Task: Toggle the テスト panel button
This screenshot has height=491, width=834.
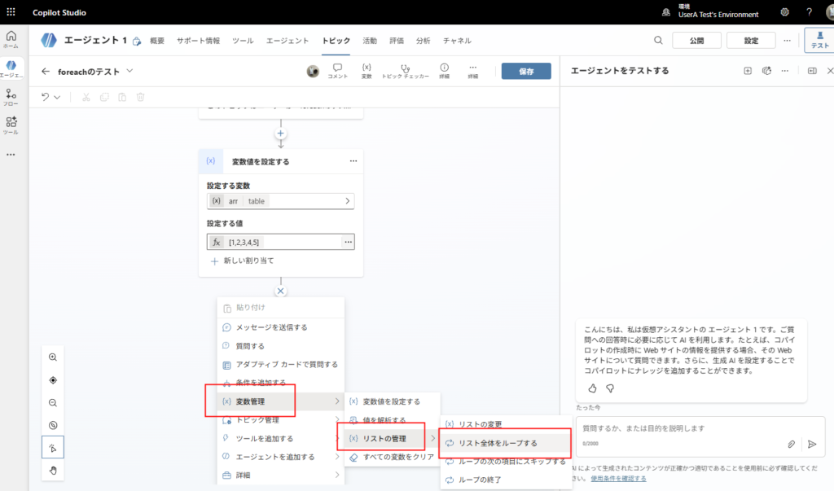Action: 819,40
